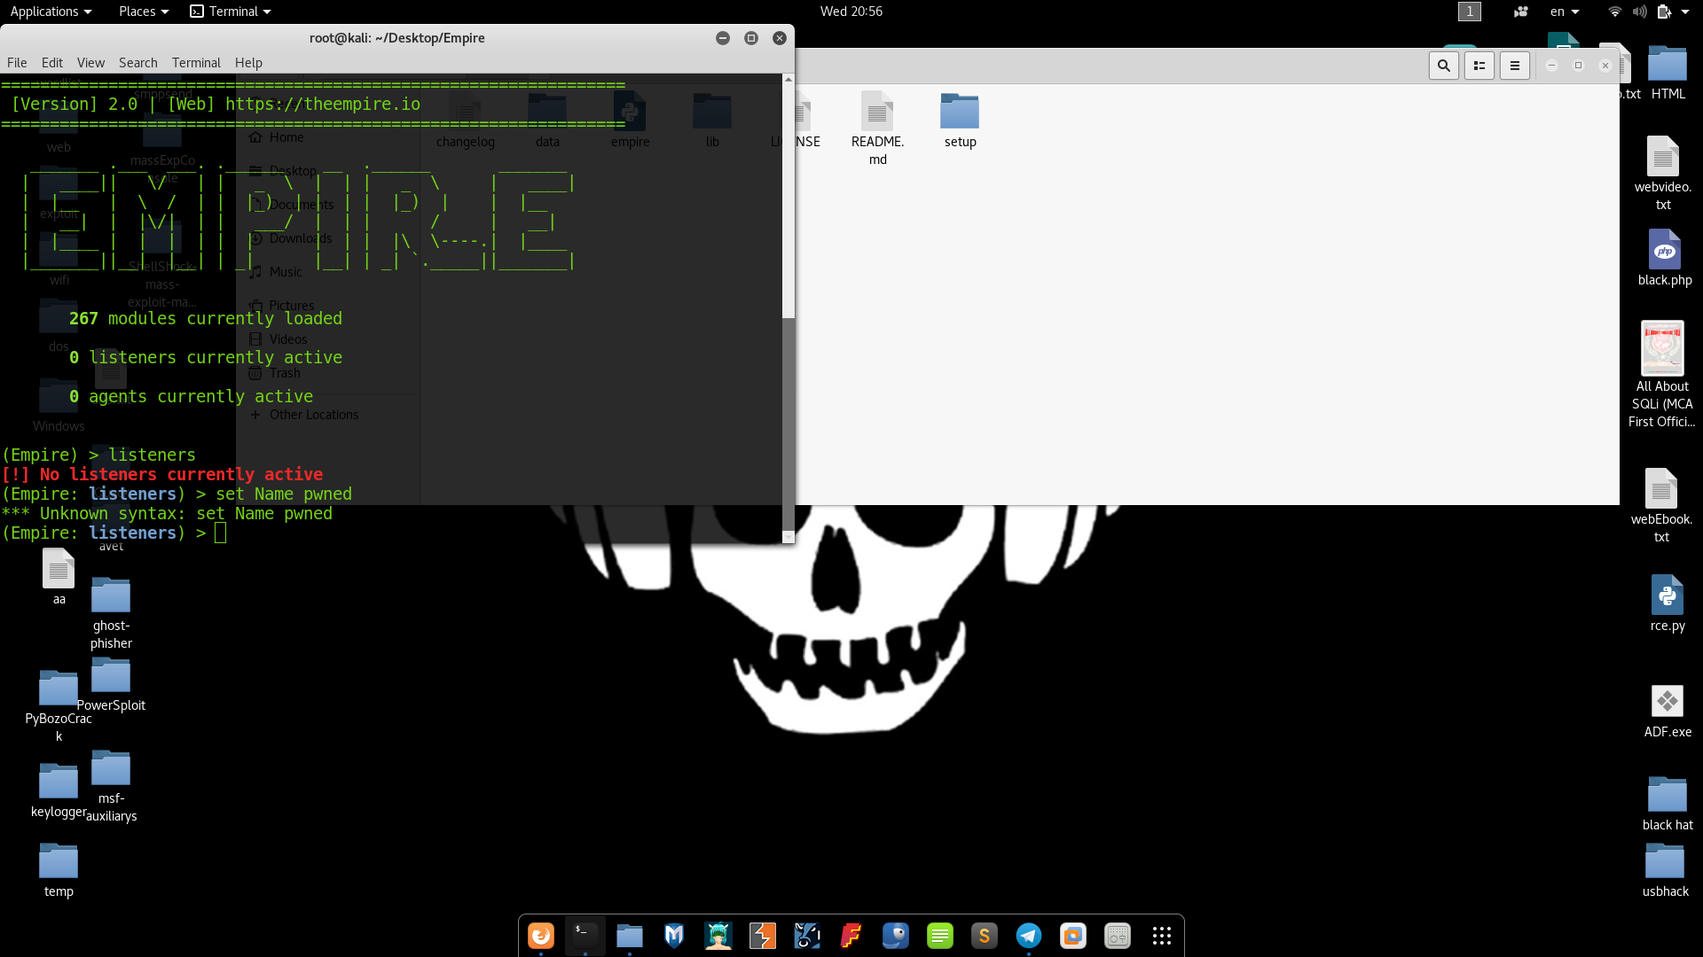Open the "en" keyboard layout dropdown
Screen dimensions: 1703x957
[x=1564, y=12]
